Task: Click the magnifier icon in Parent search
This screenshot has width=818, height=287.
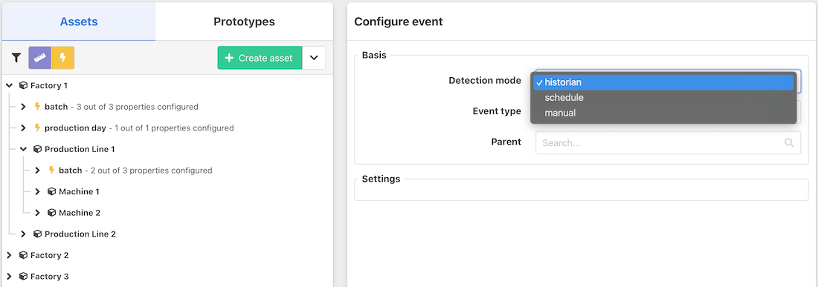Action: point(789,142)
